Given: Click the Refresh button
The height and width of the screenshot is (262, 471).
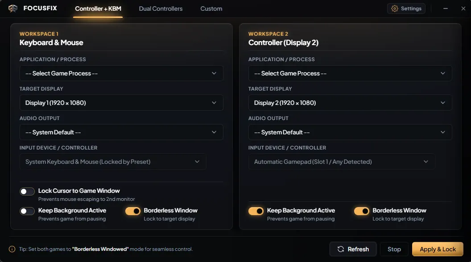Looking at the screenshot, I should (353, 249).
